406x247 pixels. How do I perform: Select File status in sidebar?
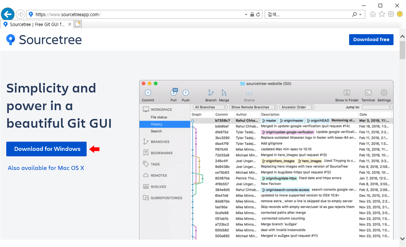coord(159,117)
